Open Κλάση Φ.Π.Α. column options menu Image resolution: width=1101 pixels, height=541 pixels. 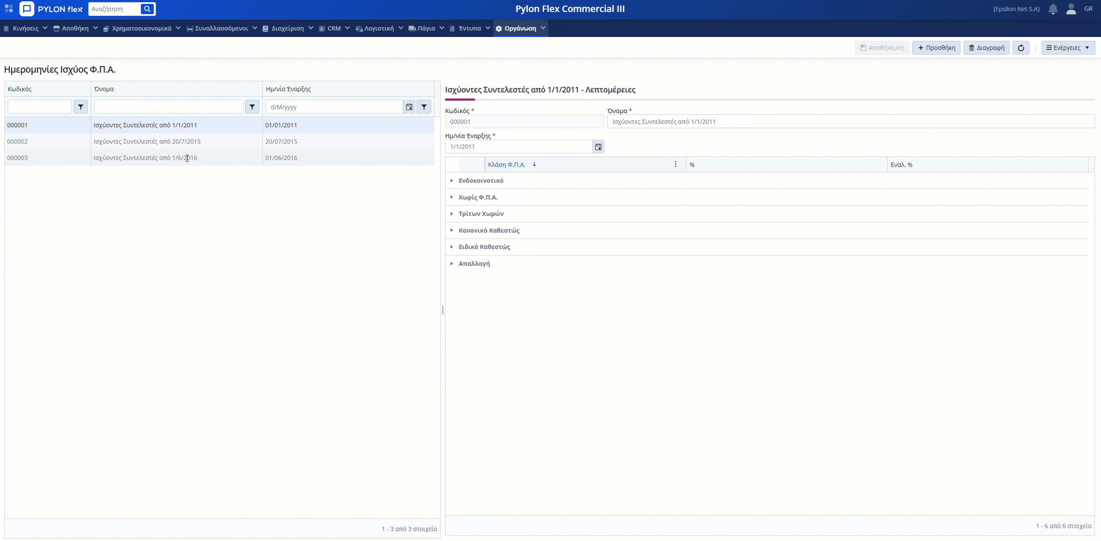pos(675,164)
